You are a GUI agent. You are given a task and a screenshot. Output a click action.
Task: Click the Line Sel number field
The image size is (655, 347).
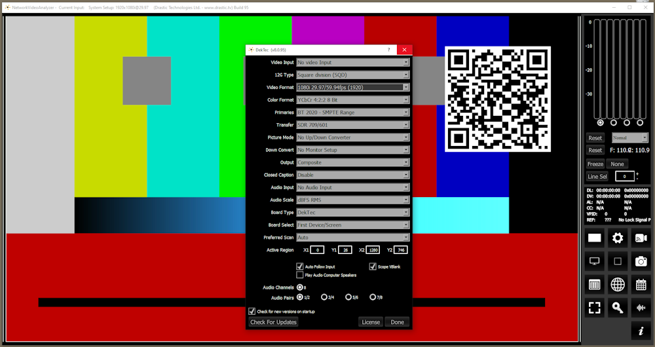[624, 177]
